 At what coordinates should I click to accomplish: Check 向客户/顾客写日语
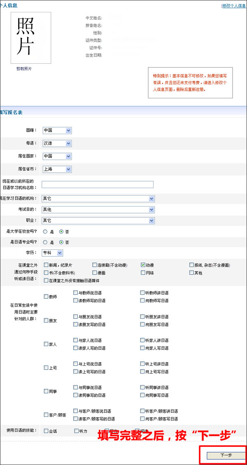[x=142, y=419]
